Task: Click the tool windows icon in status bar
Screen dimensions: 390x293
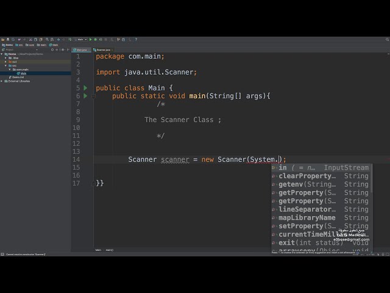Action: click(2, 255)
